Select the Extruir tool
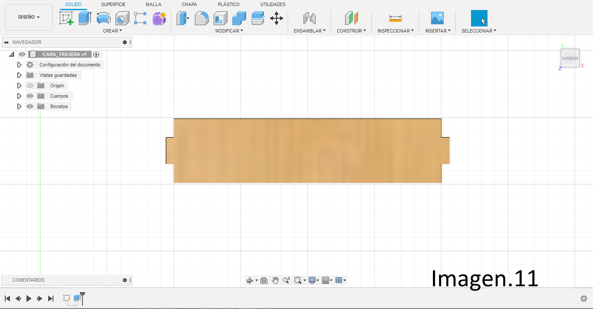Image resolution: width=593 pixels, height=309 pixels. pyautogui.click(x=84, y=18)
